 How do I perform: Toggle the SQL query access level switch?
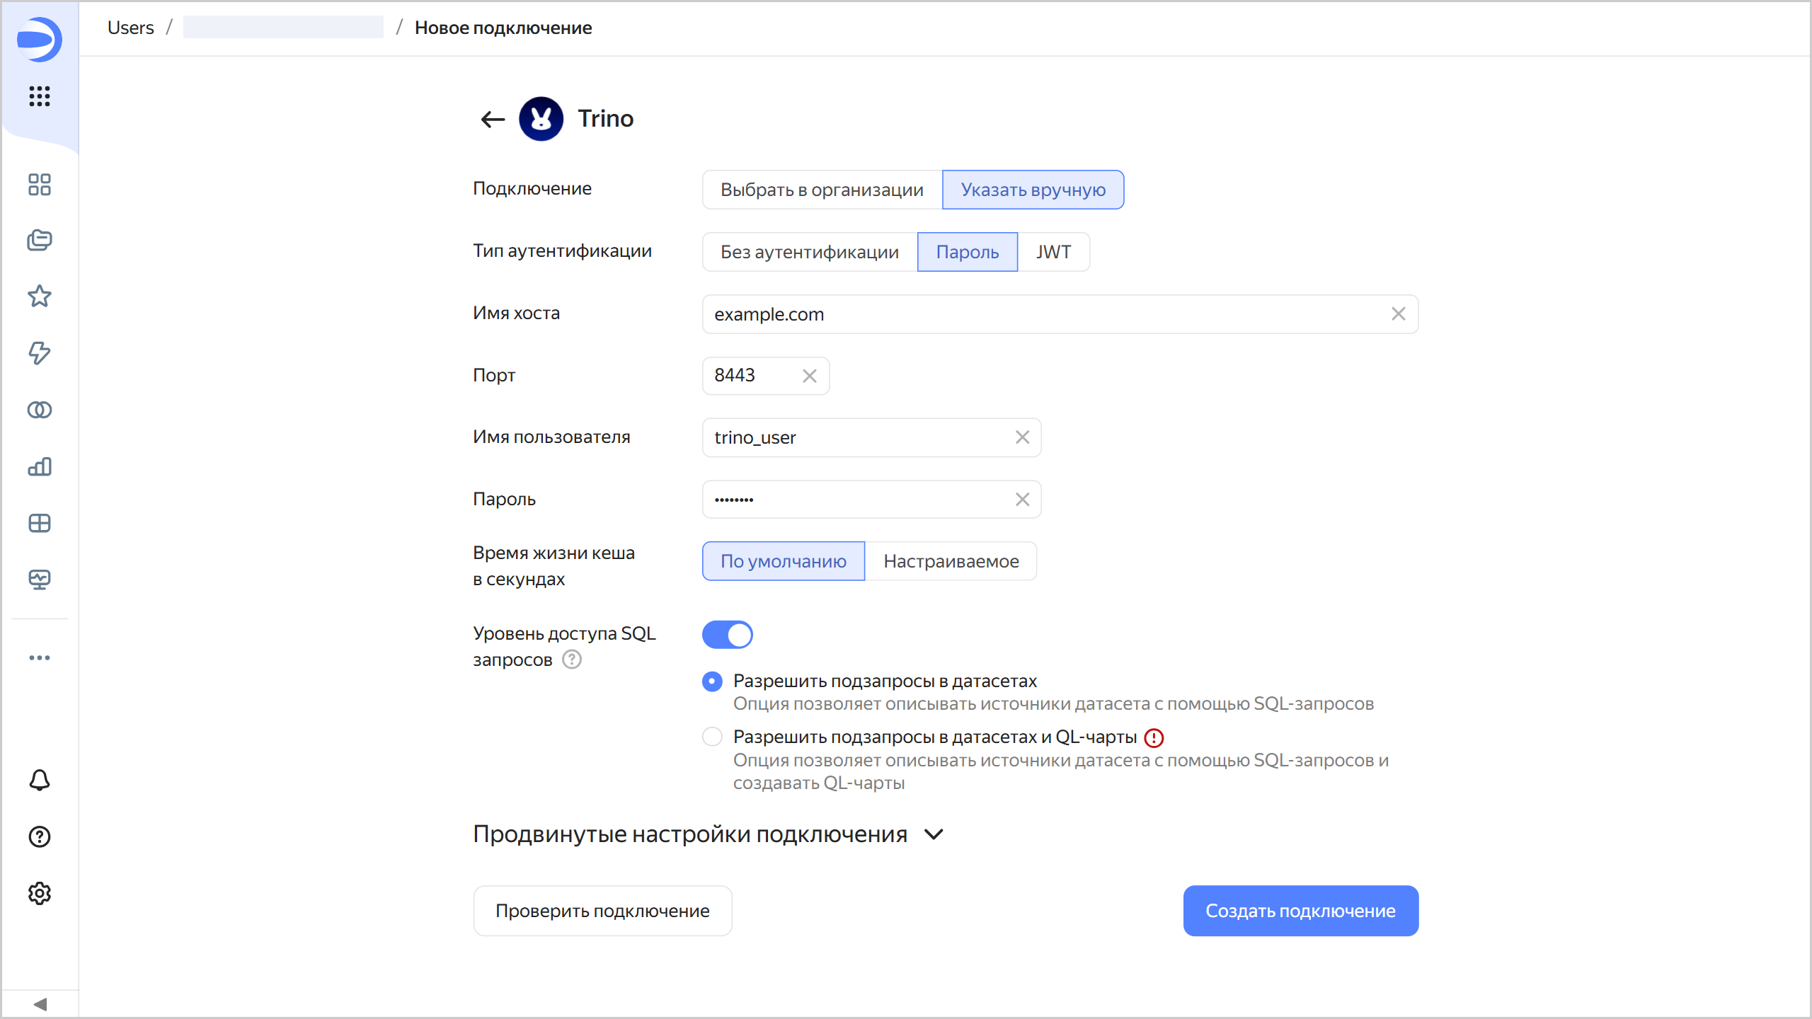(727, 635)
